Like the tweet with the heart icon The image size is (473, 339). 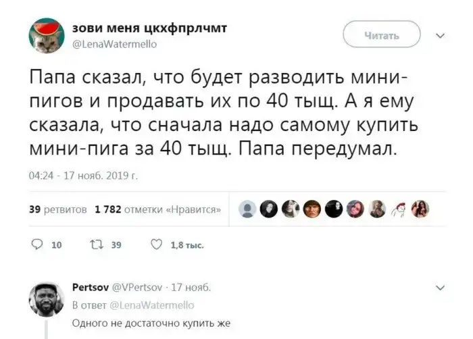(x=155, y=245)
